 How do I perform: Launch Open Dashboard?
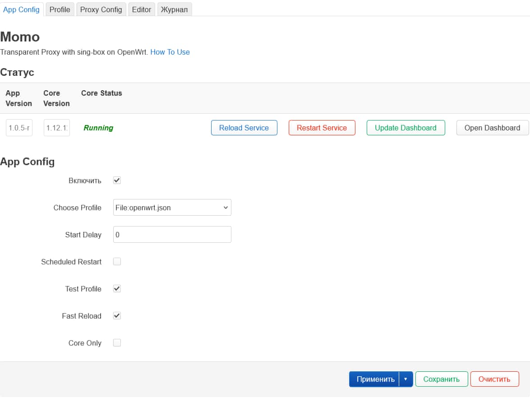coord(492,128)
